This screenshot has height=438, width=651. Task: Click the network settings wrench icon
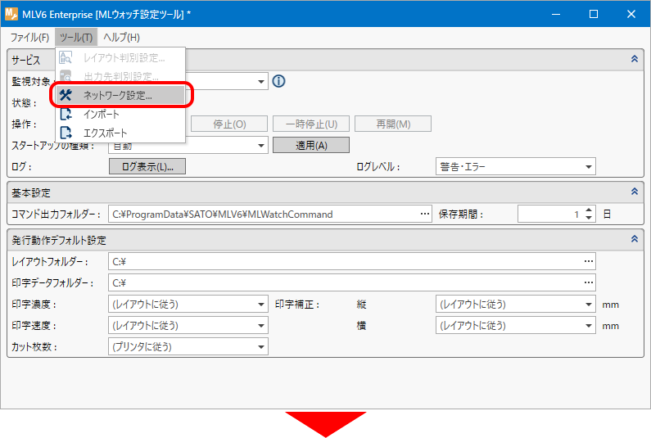click(66, 95)
